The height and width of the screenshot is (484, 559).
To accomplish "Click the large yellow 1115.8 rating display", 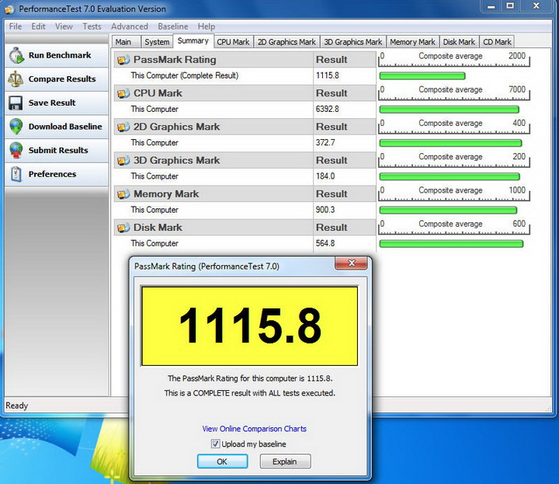I will coord(250,326).
